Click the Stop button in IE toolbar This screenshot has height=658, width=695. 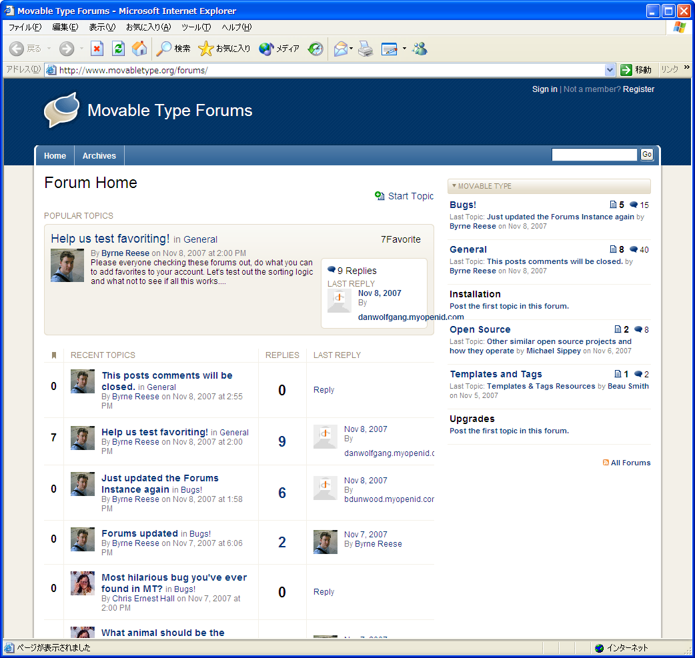point(97,49)
